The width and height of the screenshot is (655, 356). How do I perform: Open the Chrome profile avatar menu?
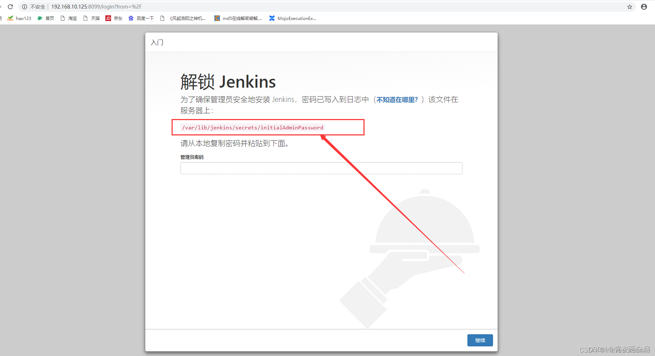coord(644,6)
